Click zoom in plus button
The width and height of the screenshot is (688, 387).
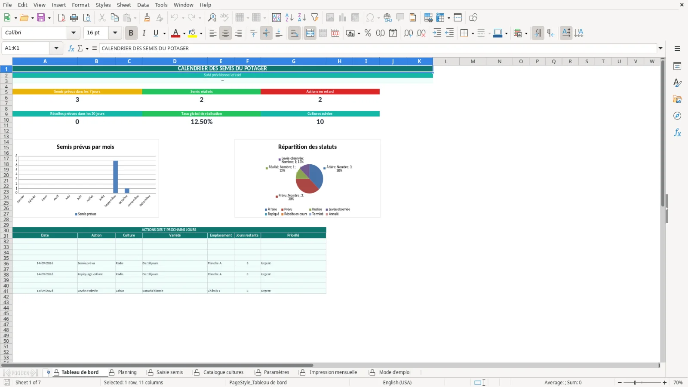(665, 383)
